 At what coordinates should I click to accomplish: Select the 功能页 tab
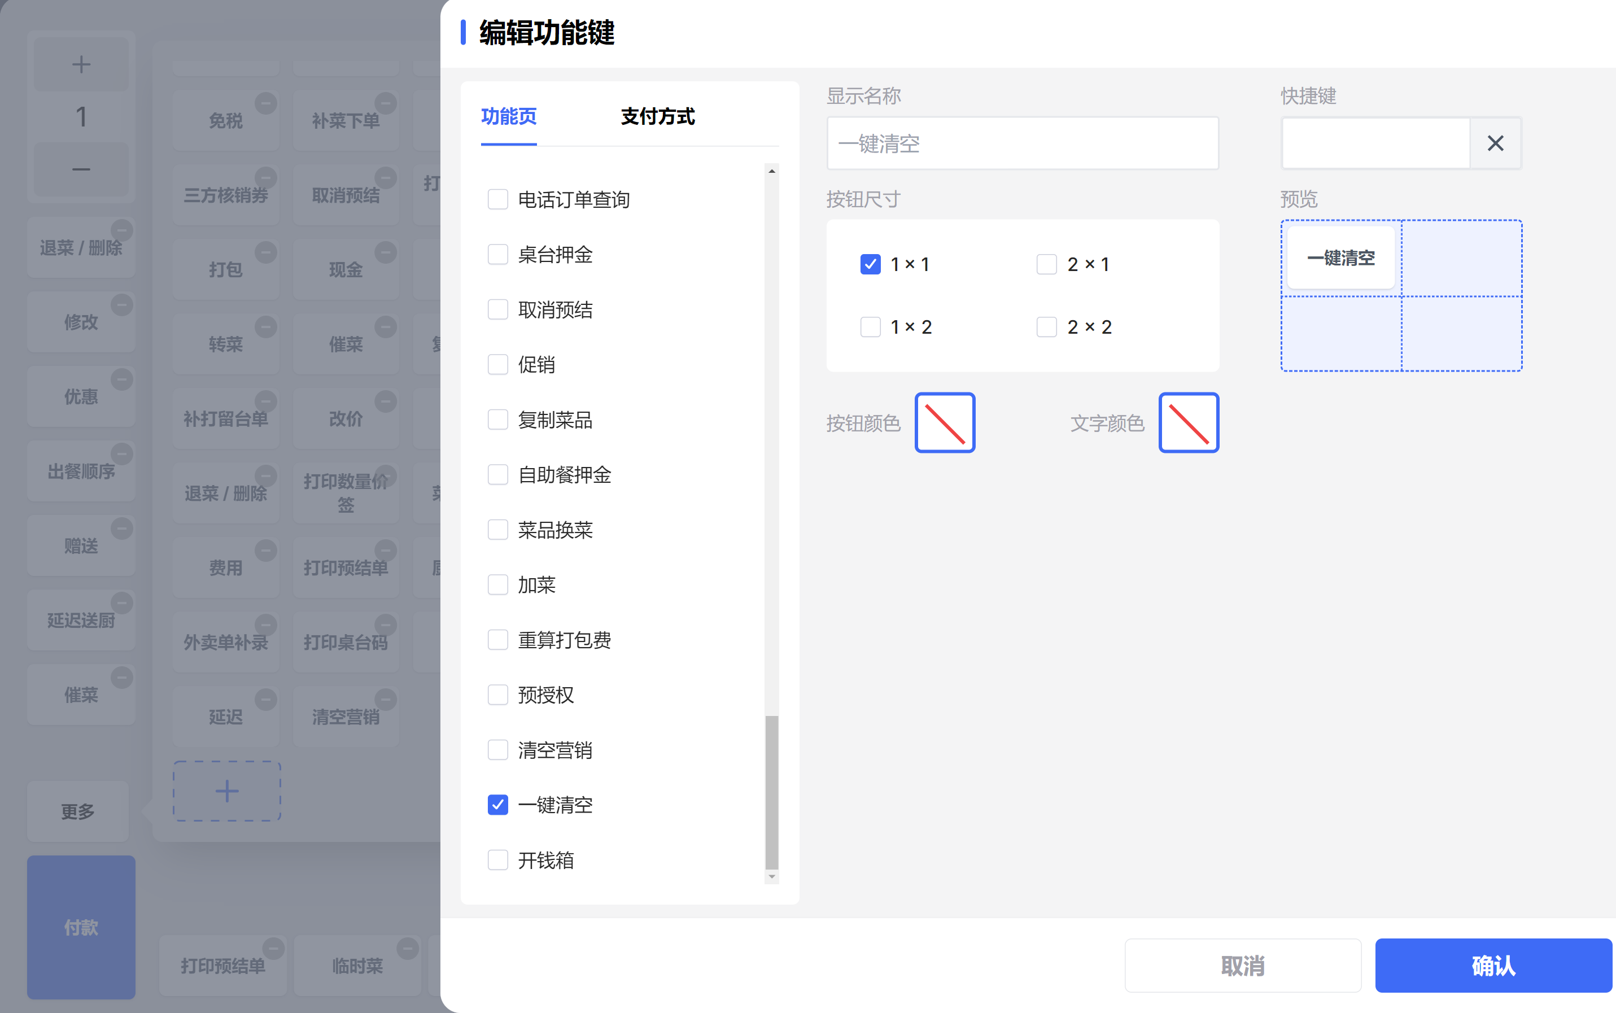point(509,116)
